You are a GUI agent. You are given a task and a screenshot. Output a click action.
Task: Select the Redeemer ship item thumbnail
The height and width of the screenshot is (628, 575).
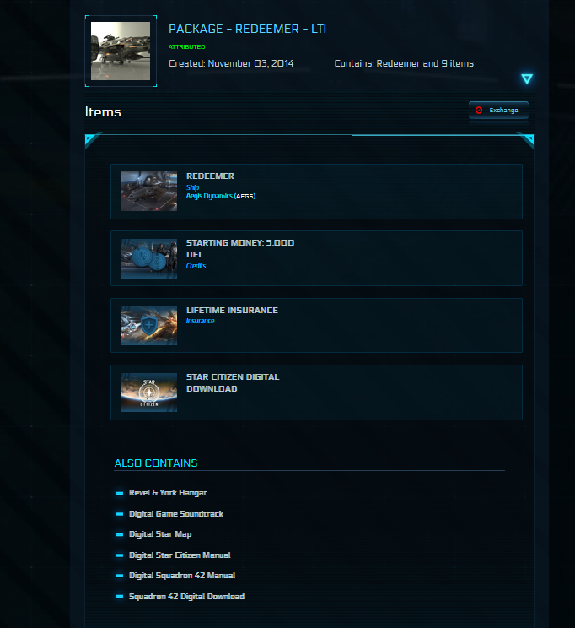[x=149, y=191]
